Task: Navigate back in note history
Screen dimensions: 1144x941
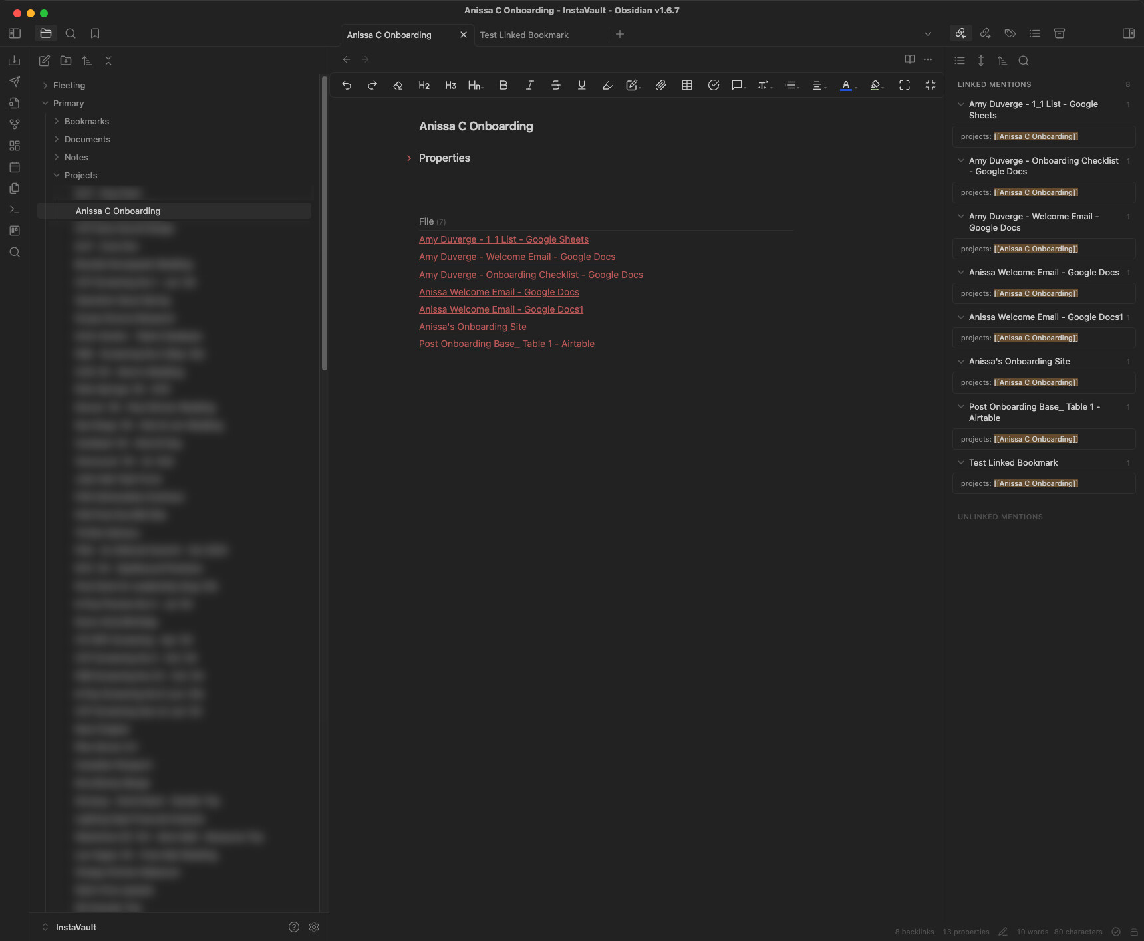Action: [347, 59]
